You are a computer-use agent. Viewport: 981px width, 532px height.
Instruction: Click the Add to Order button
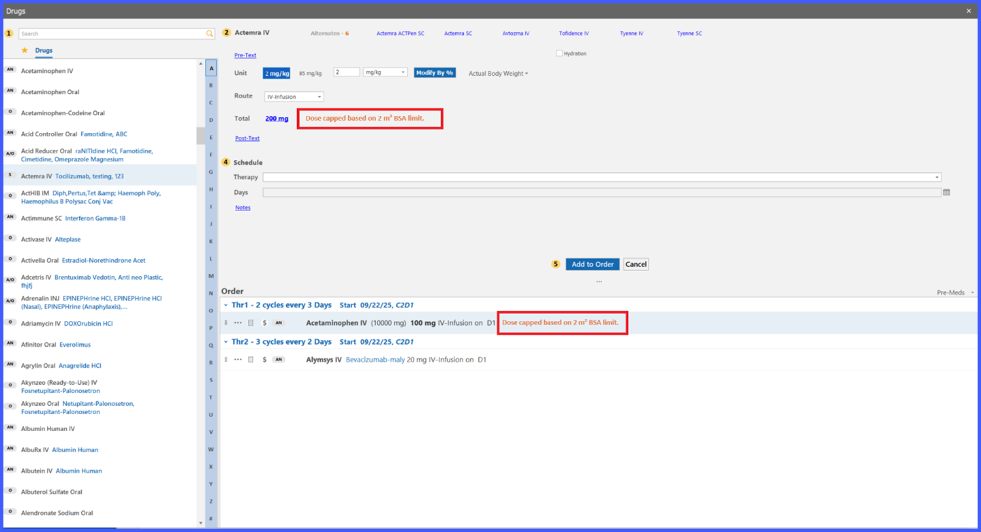pyautogui.click(x=593, y=264)
